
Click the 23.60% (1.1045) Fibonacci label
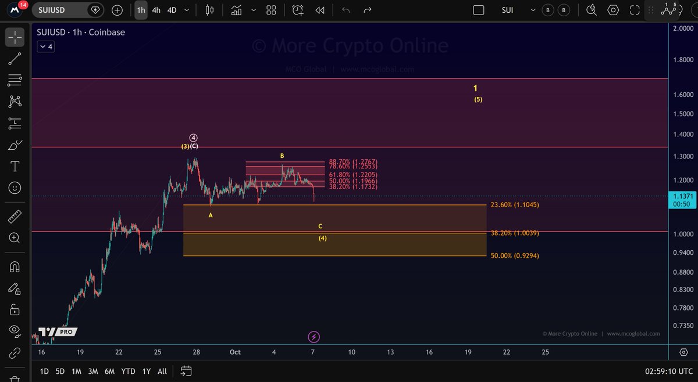click(x=515, y=204)
